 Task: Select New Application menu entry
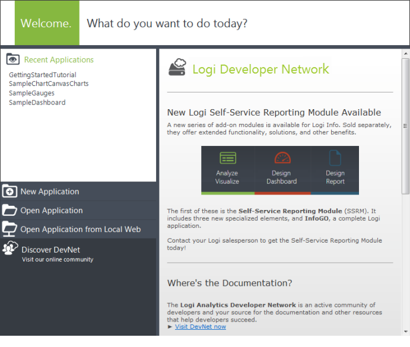78,192
